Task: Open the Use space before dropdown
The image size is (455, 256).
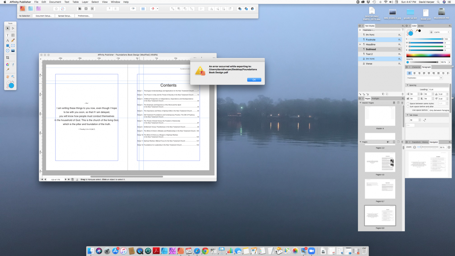Action: click(439, 110)
